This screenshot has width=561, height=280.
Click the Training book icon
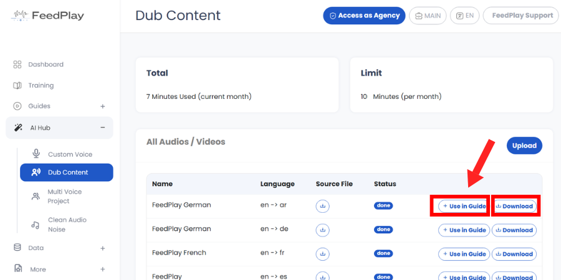pos(17,85)
